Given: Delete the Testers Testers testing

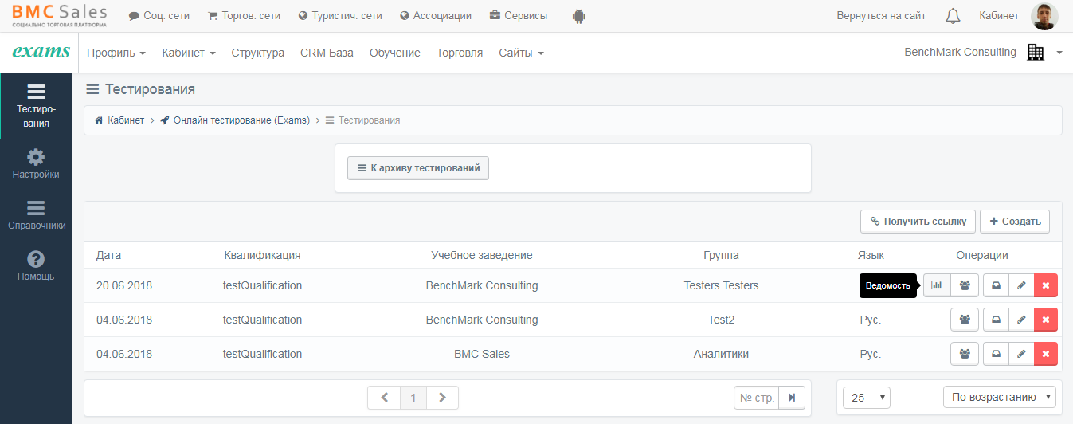Looking at the screenshot, I should click(x=1046, y=285).
